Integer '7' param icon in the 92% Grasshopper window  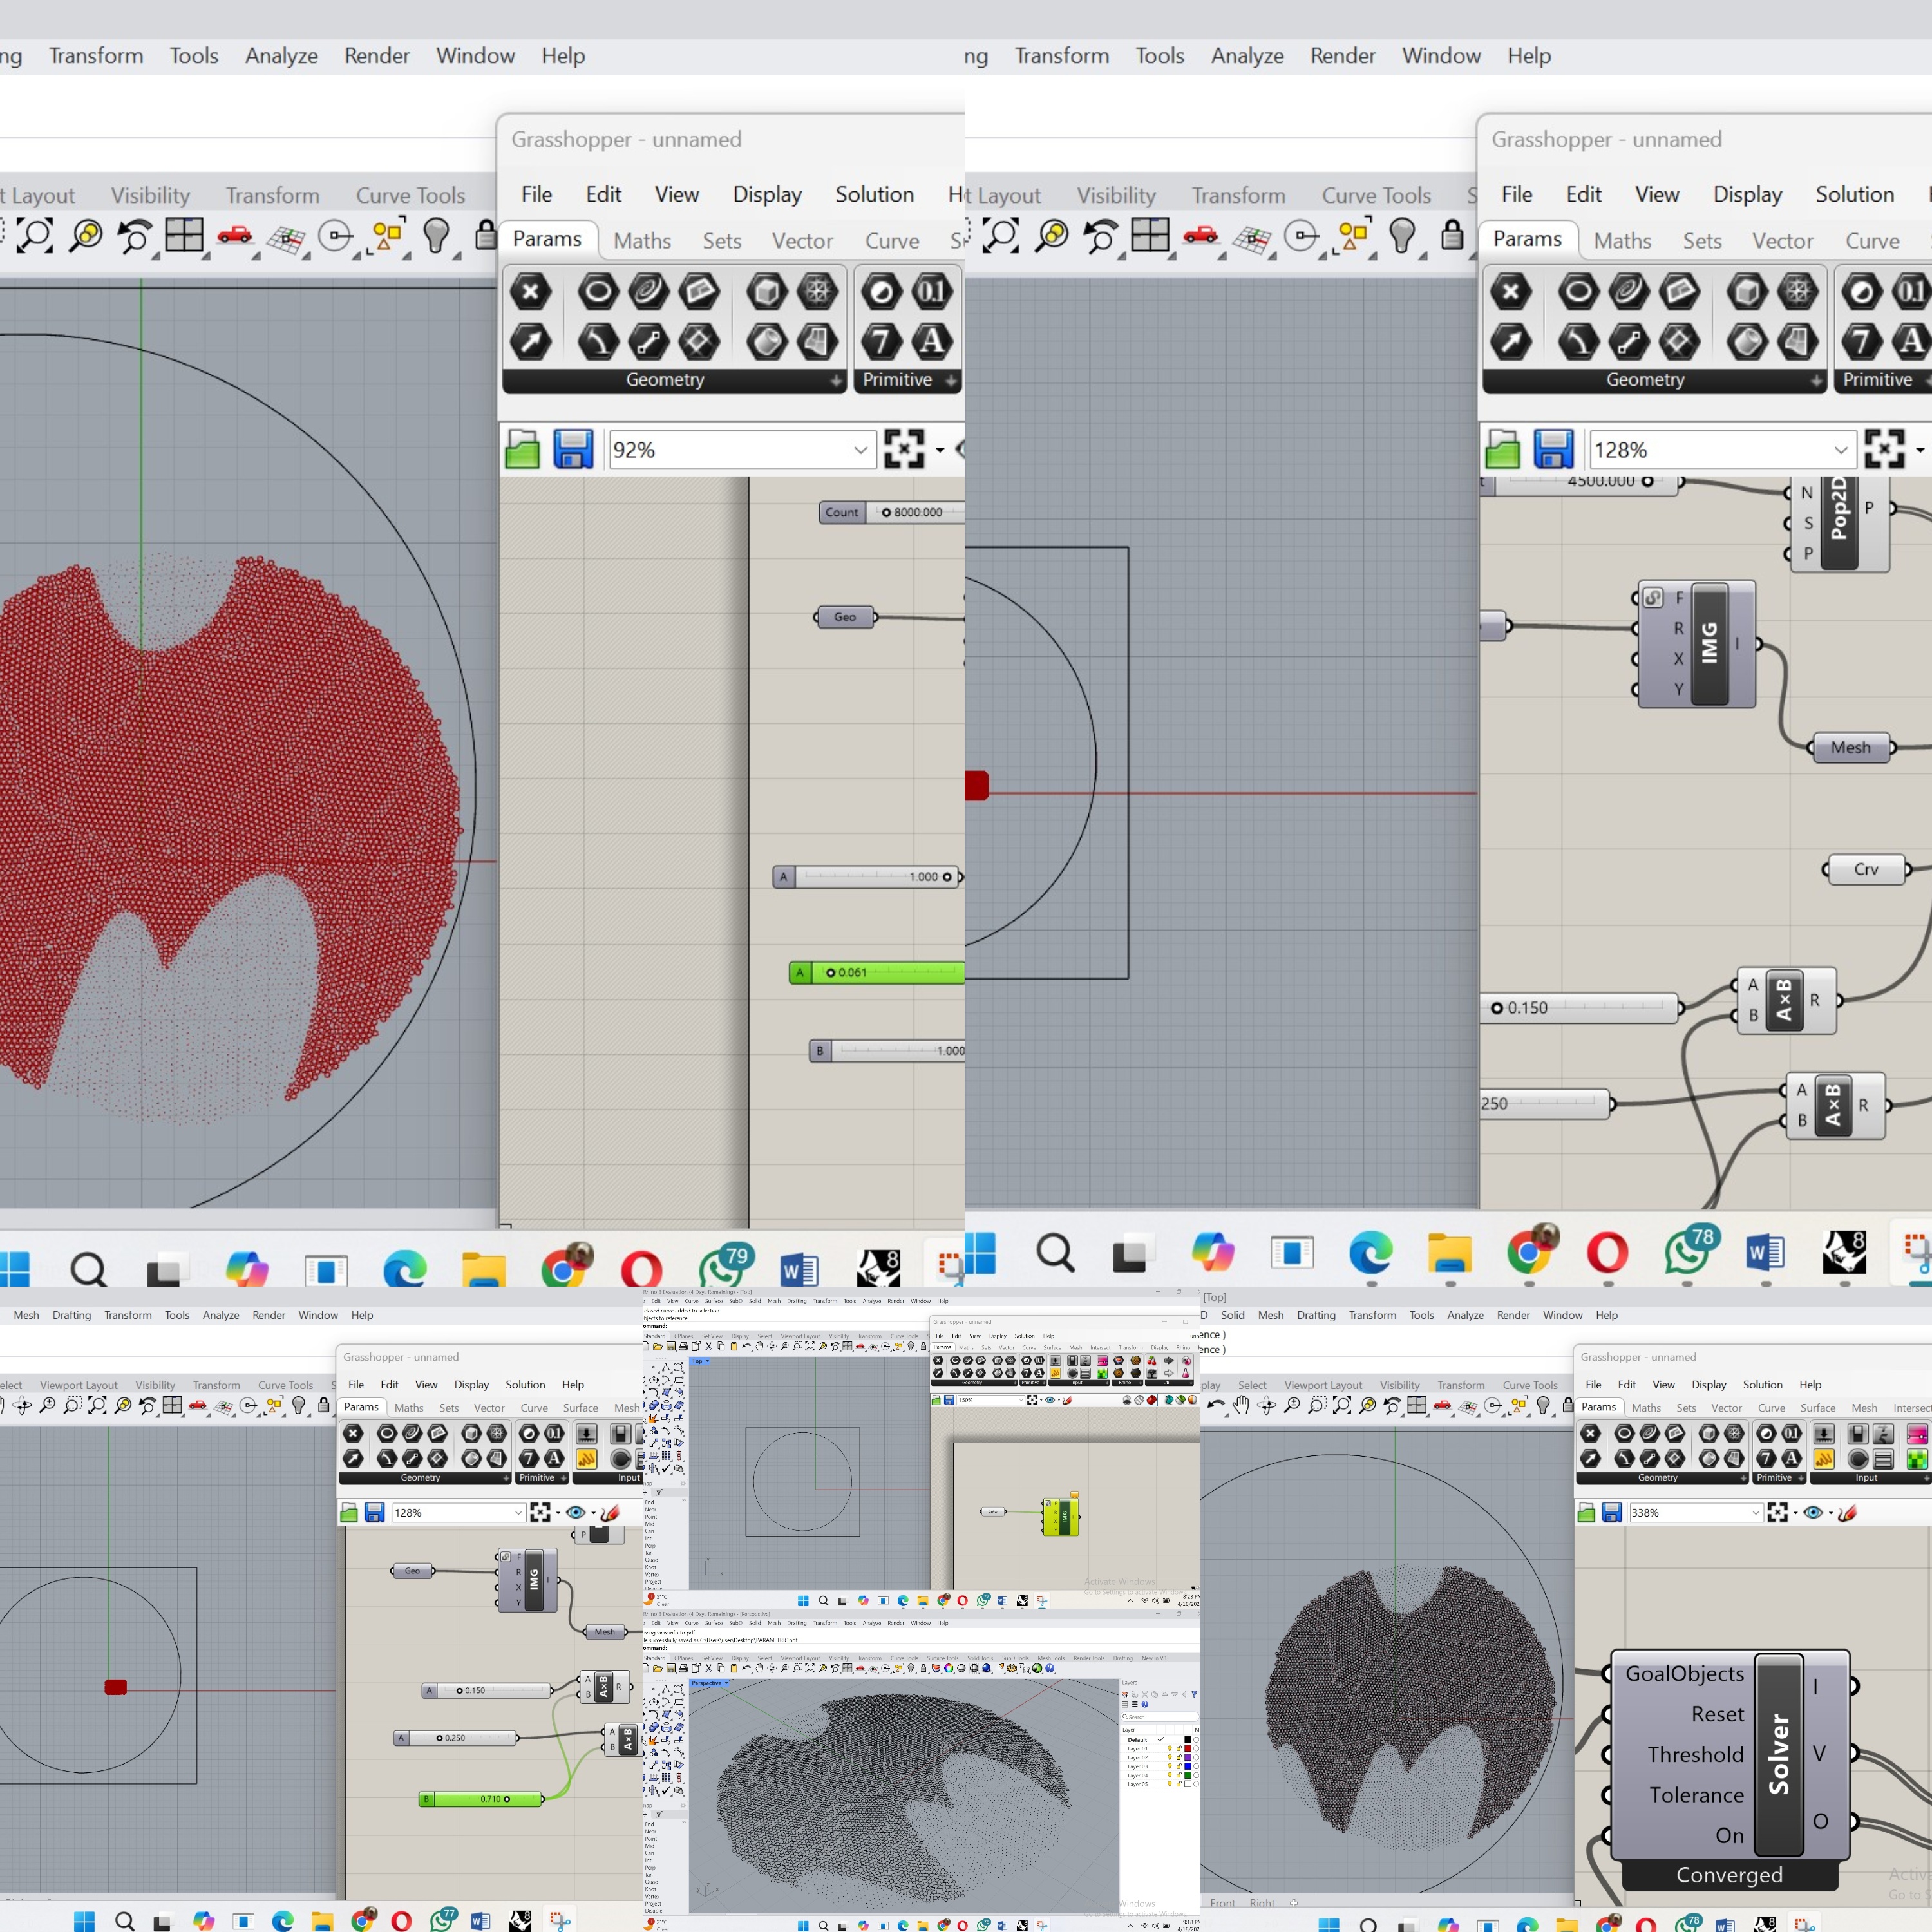coord(881,342)
